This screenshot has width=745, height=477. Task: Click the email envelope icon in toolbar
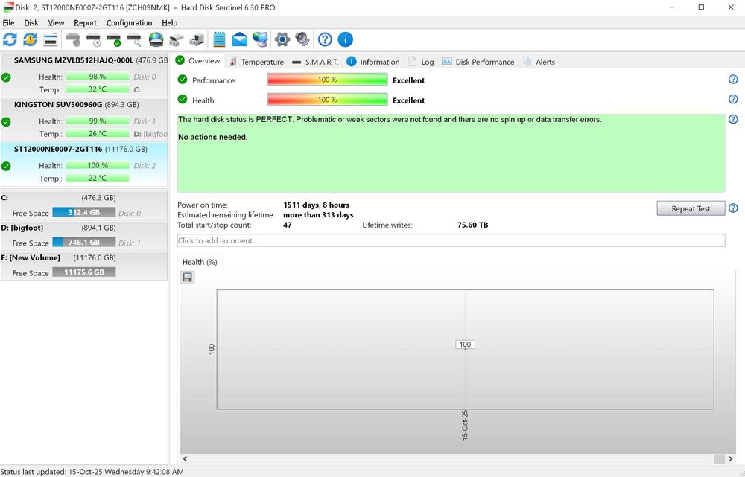tap(239, 39)
